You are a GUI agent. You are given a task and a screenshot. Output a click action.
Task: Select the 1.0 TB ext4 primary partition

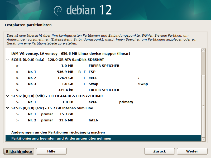coord(103,102)
